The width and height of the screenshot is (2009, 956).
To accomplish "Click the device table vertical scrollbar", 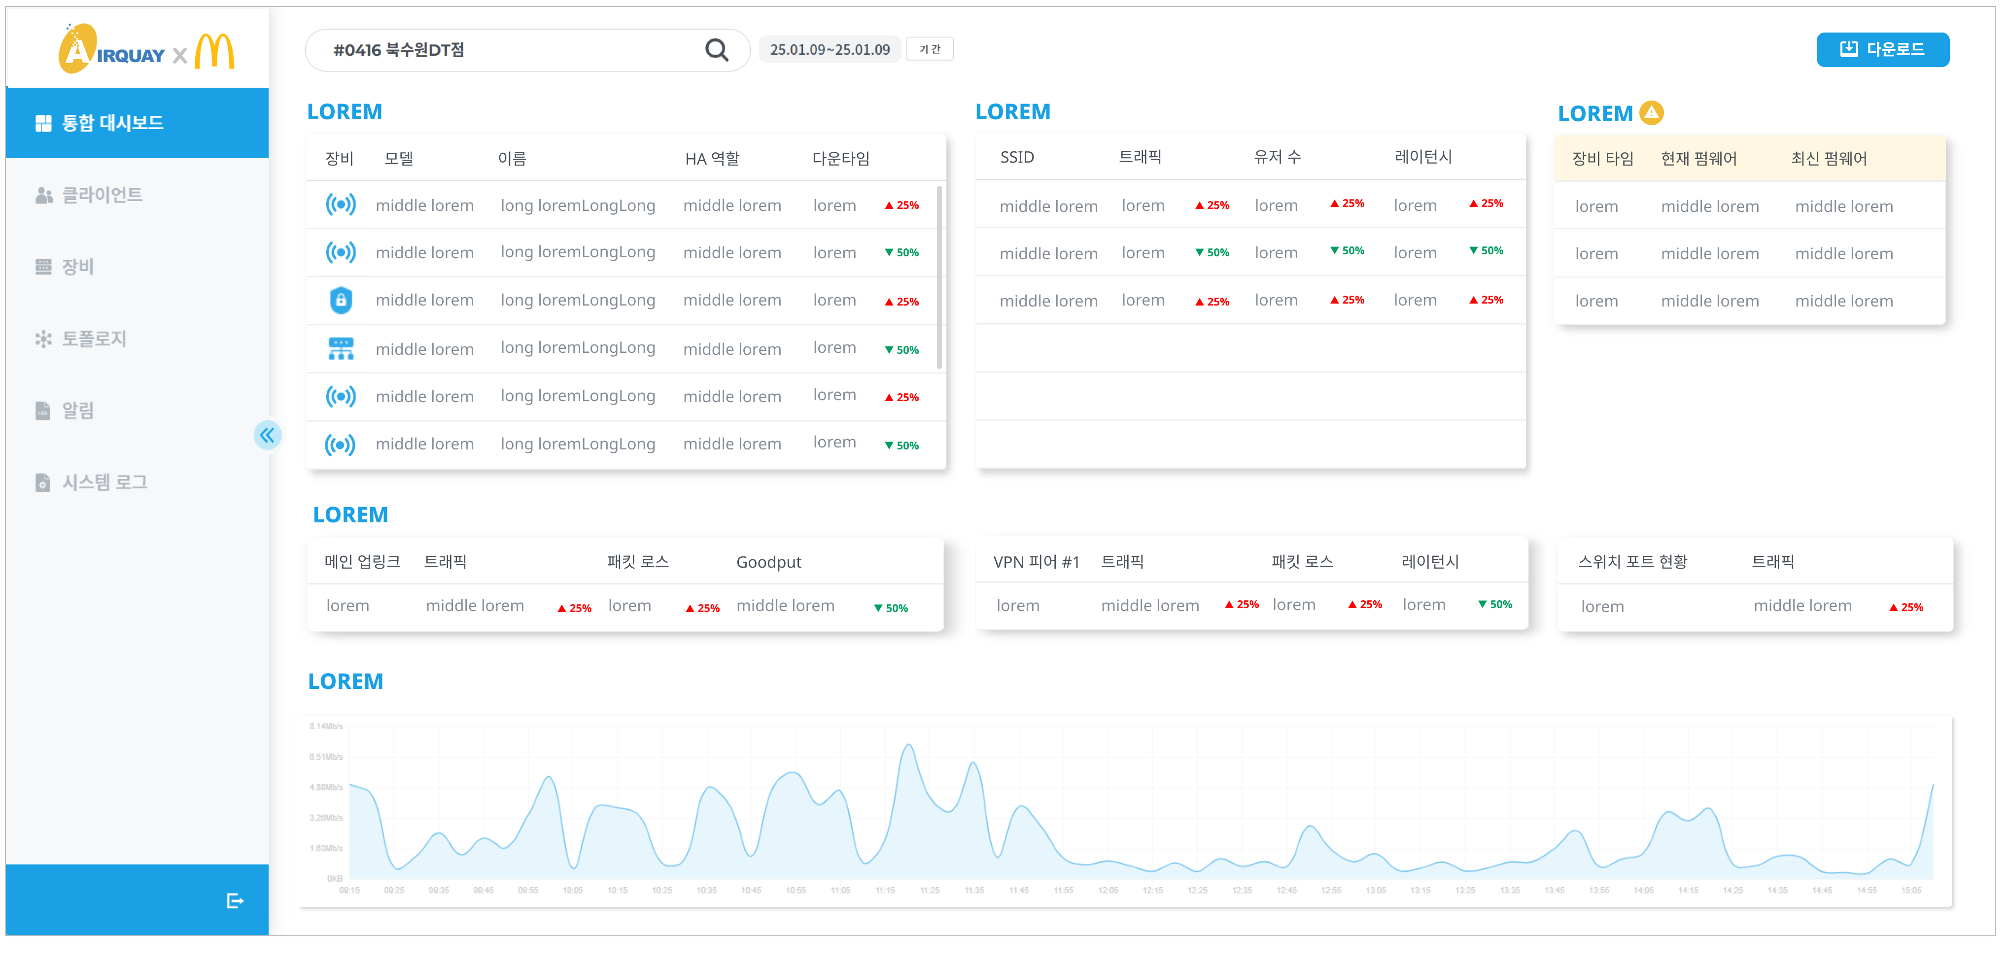I will [x=939, y=277].
